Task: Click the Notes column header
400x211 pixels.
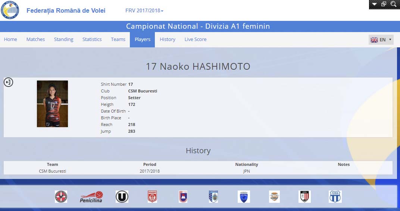Action: click(x=344, y=165)
